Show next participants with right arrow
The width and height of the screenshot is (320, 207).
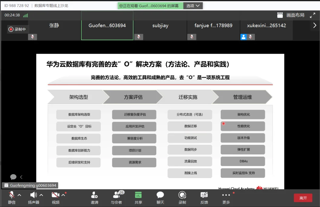point(315,26)
